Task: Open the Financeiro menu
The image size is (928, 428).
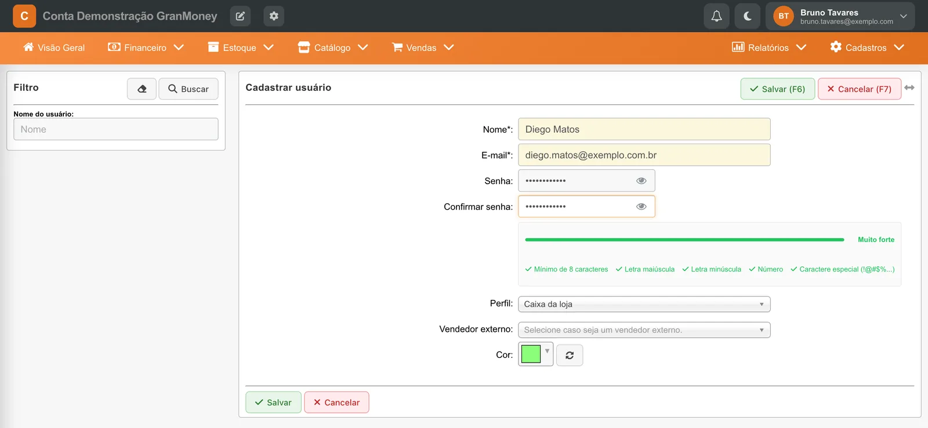Action: (146, 47)
